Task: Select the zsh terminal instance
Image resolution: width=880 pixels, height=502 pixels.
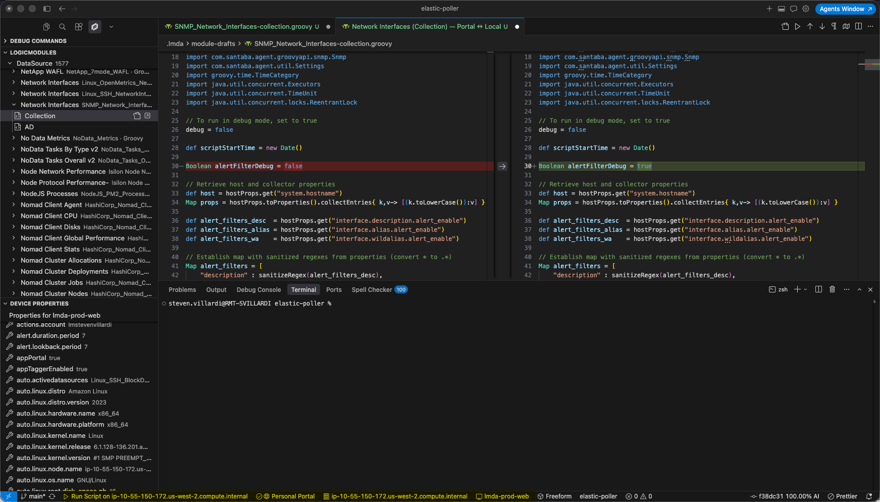Action: (x=778, y=290)
